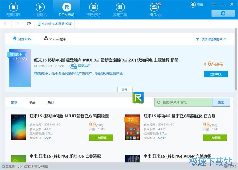Open the 实用工具 toolbar icon
This screenshot has height=170, width=238.
coord(120,7)
